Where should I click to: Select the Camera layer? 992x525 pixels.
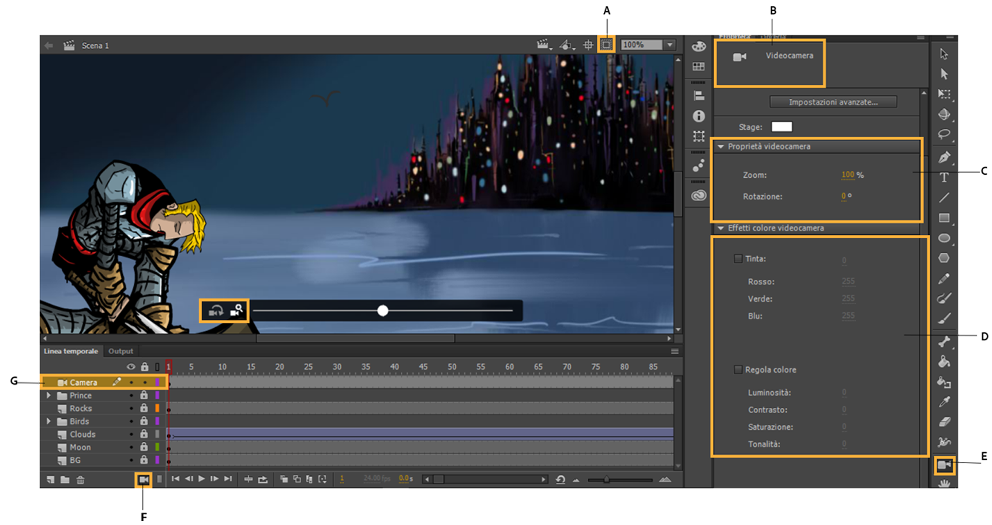click(x=104, y=382)
